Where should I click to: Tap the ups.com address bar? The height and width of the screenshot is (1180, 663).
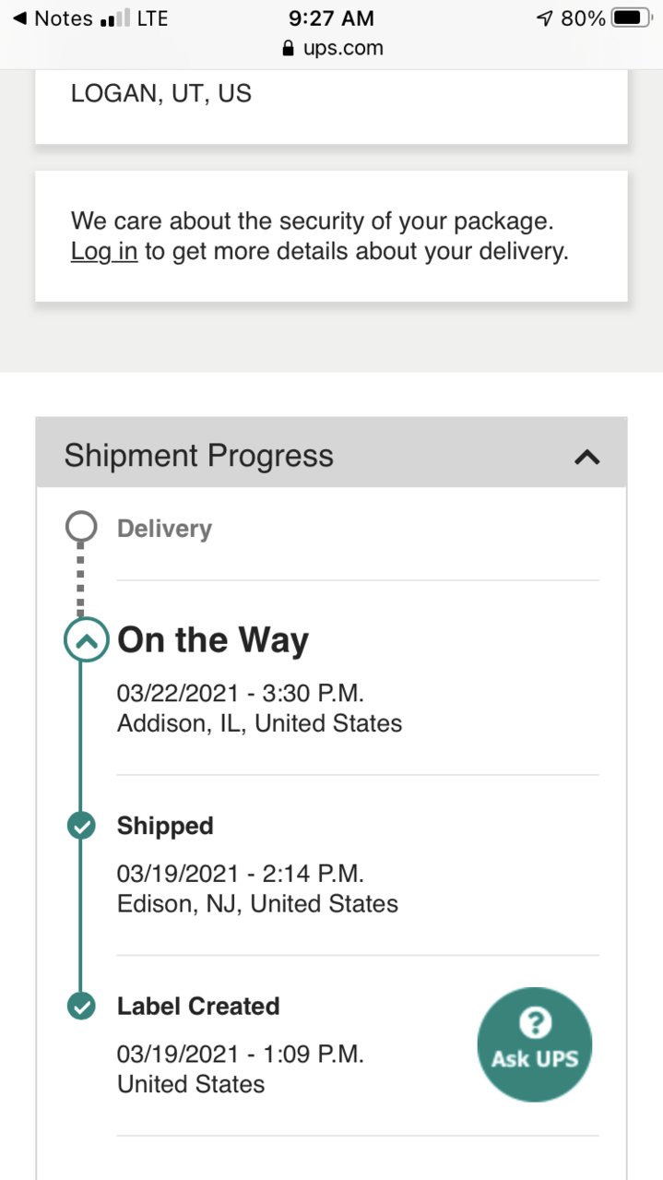(332, 48)
